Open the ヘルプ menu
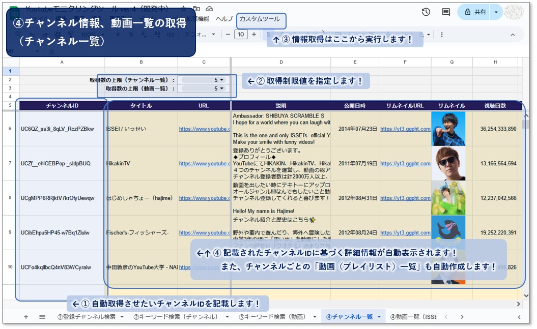 [224, 19]
